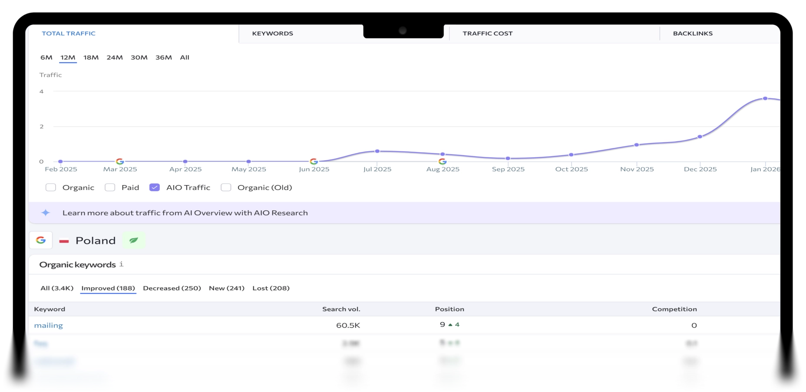Select the 24M time range
This screenshot has height=392, width=806.
coord(115,57)
